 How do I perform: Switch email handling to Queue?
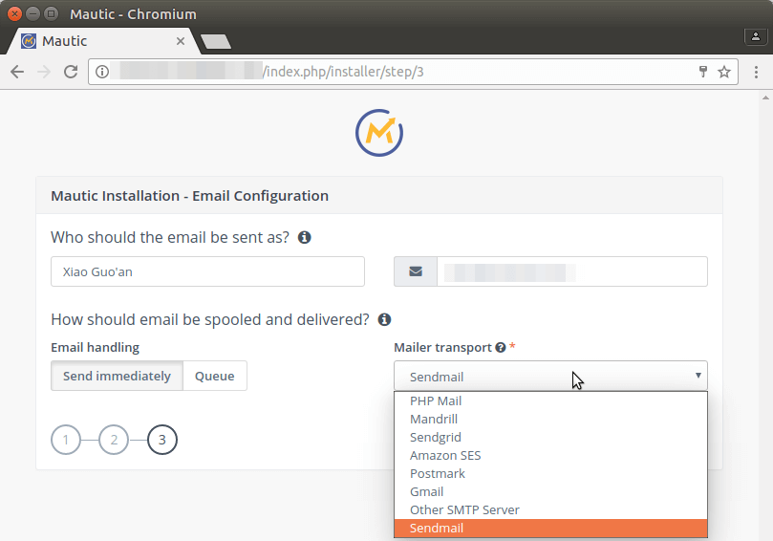point(215,376)
